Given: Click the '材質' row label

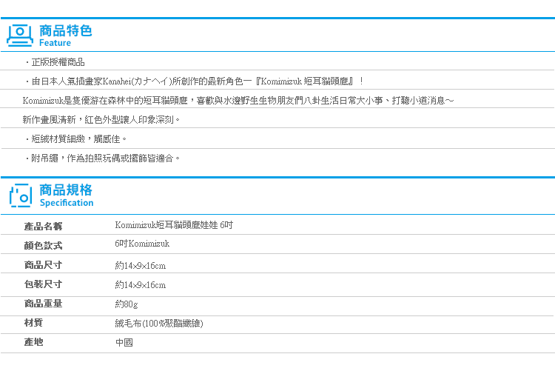Looking at the screenshot, I should (x=33, y=323).
